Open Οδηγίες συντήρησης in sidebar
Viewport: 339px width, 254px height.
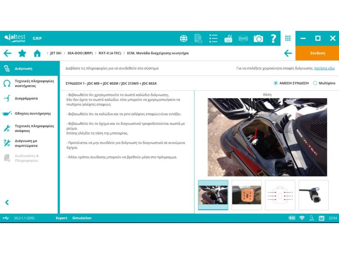pos(33,113)
